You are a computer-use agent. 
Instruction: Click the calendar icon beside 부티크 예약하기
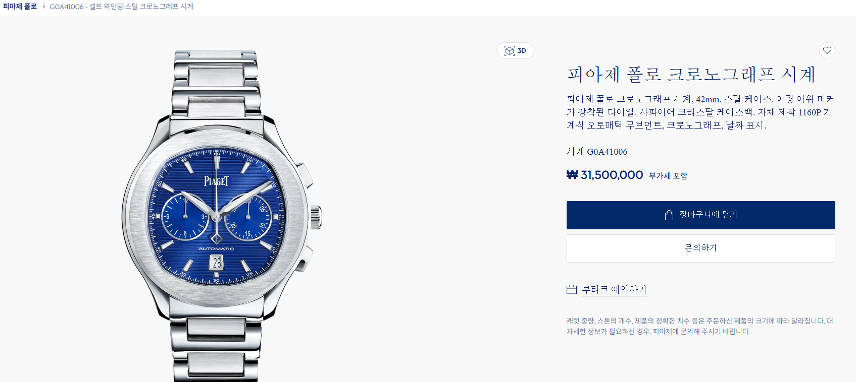coord(572,290)
